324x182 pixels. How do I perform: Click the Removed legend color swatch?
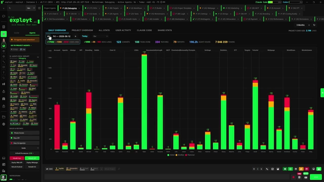click(x=187, y=155)
